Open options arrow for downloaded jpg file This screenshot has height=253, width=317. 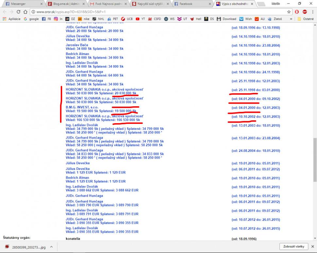[52, 247]
